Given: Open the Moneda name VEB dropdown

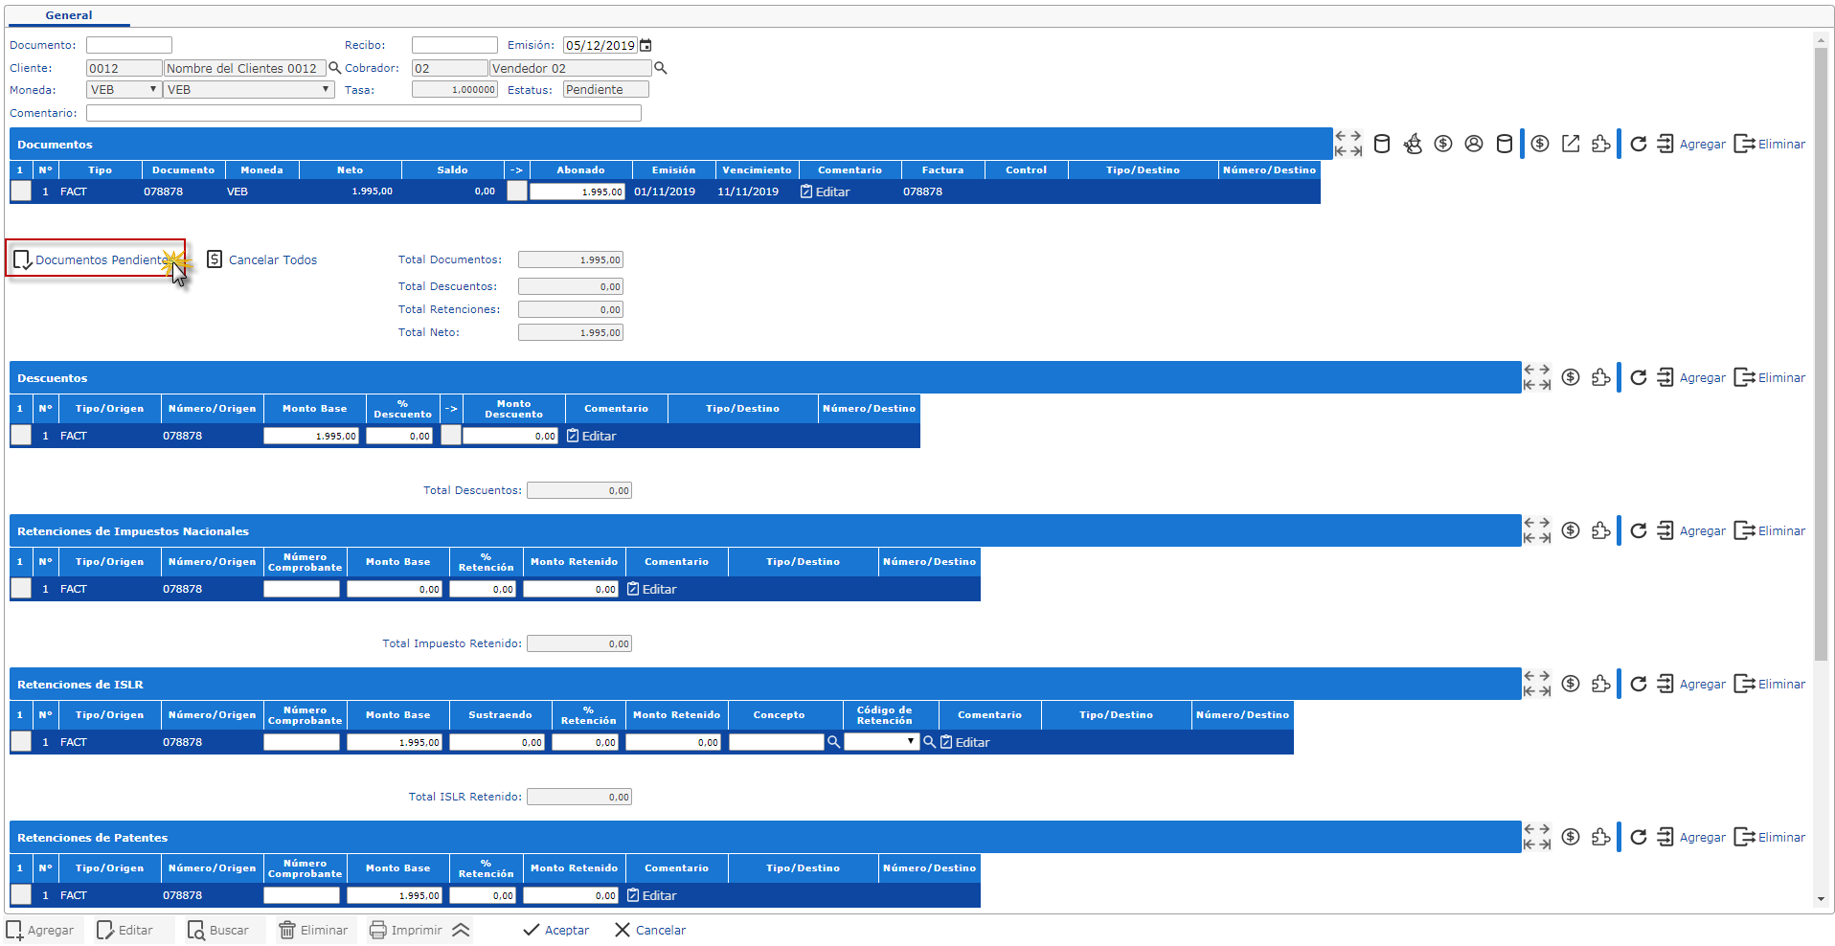Looking at the screenshot, I should [x=249, y=89].
